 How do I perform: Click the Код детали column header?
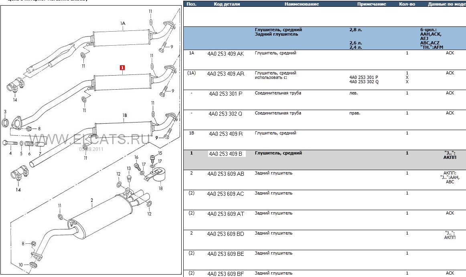click(227, 4)
